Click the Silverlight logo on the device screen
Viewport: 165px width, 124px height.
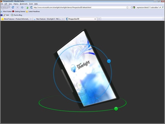(x=80, y=67)
